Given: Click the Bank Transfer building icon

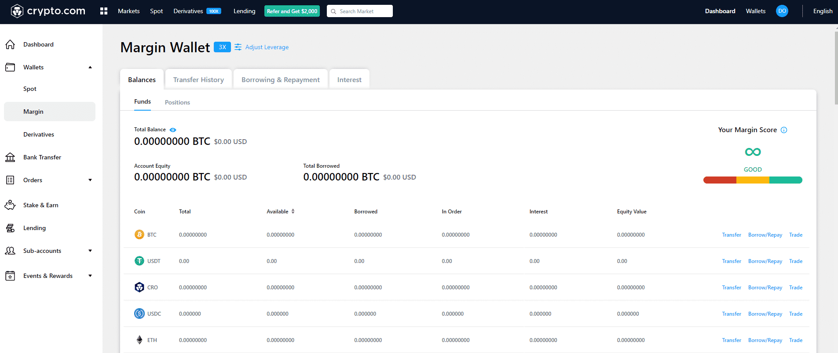Looking at the screenshot, I should [10, 157].
